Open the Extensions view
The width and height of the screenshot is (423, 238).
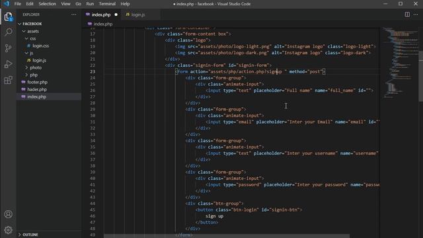pos(8,80)
